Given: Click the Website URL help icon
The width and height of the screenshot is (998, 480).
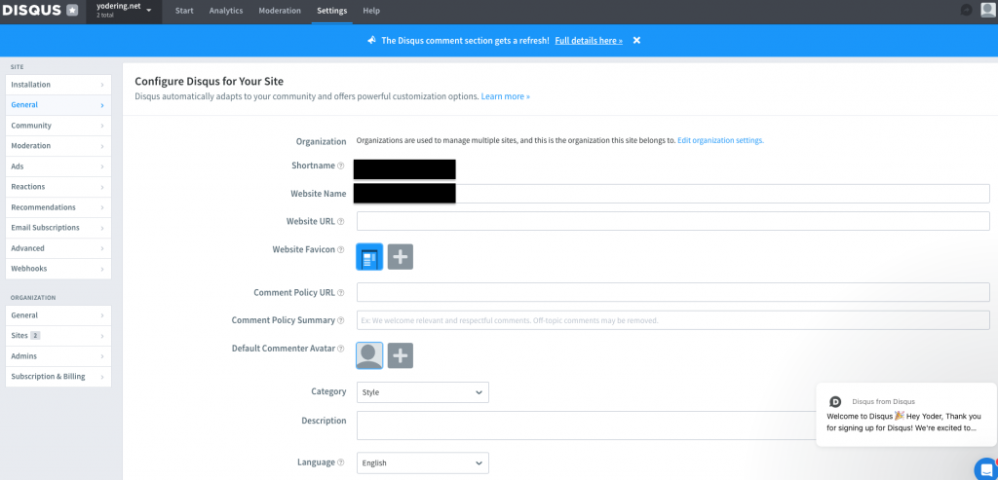Looking at the screenshot, I should [340, 222].
